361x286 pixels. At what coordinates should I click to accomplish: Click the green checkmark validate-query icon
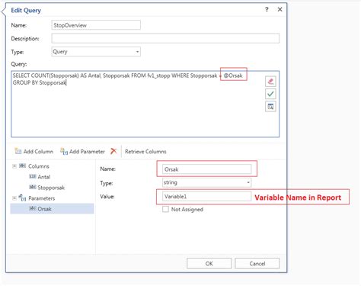tap(270, 94)
